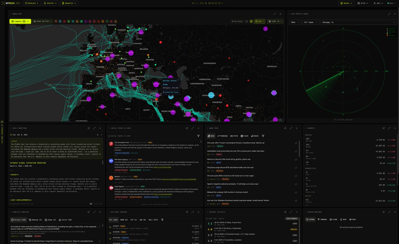Select the Siege tab in Conflict Monitor
The width and height of the screenshot is (399, 244).
coord(51,220)
